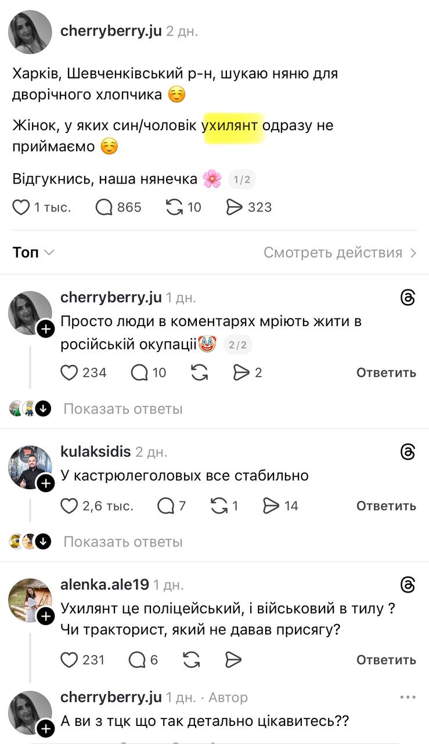Follow kulaksidis via plus badge on avatar
Image resolution: width=429 pixels, height=744 pixels.
coord(45,483)
